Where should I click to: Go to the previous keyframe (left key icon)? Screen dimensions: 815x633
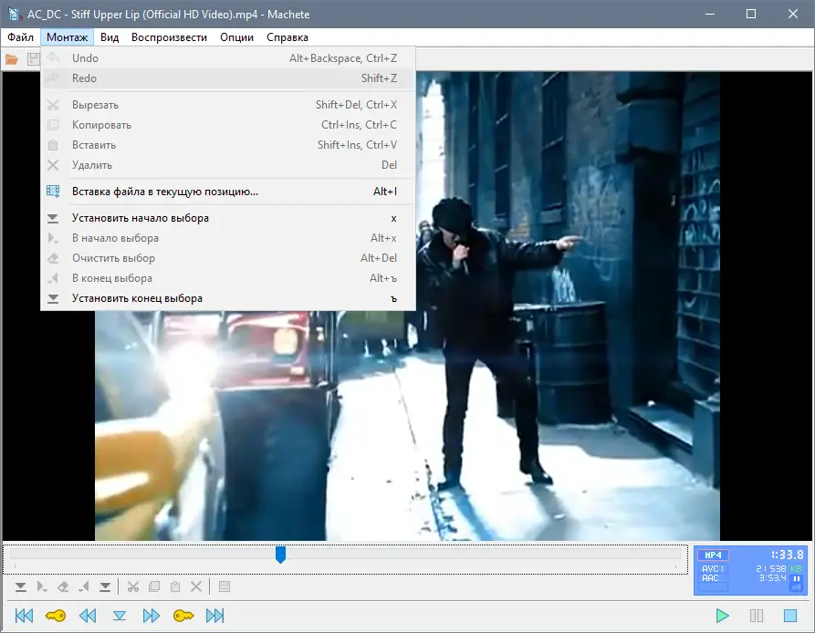(56, 616)
